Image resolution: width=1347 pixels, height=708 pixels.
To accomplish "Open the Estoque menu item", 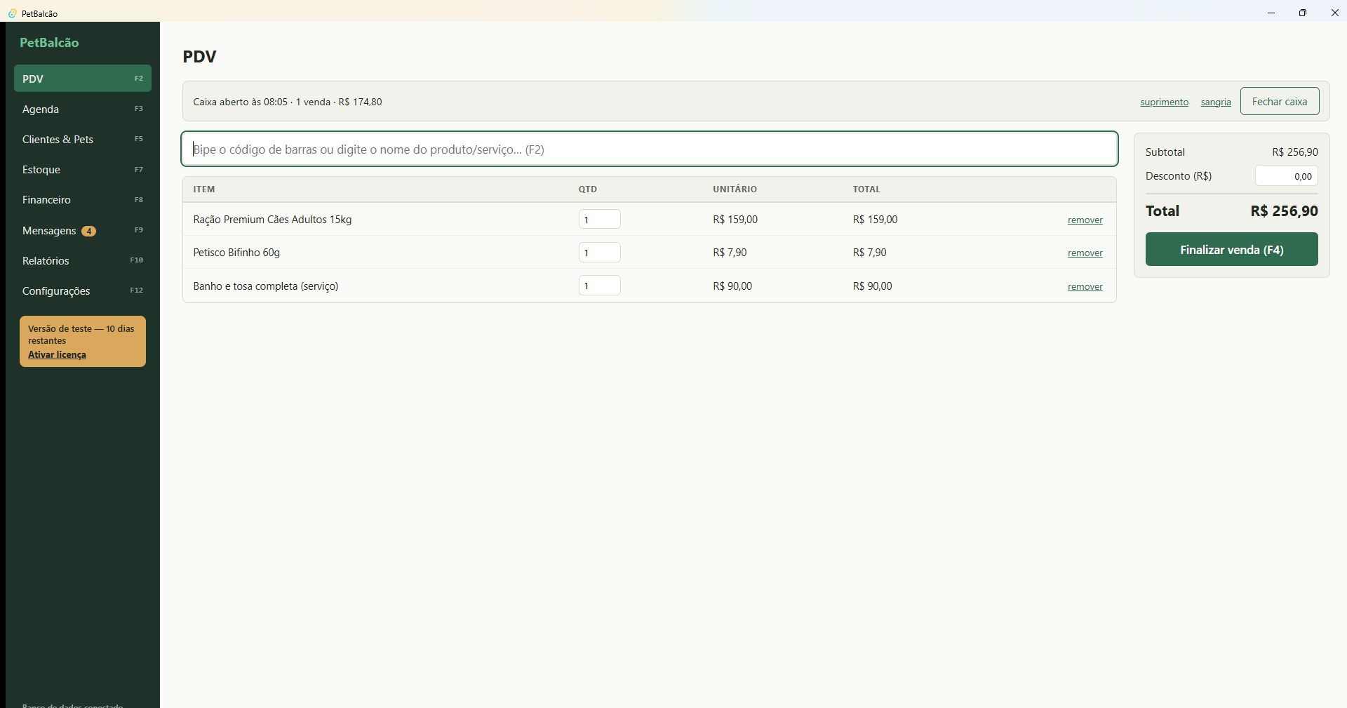I will 83,169.
